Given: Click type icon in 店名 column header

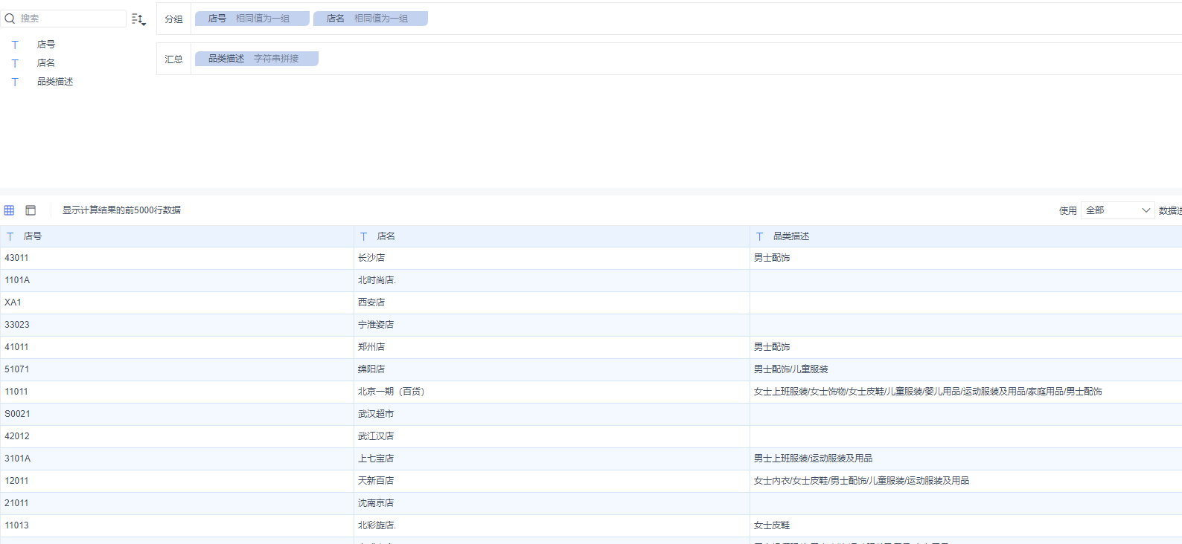Looking at the screenshot, I should 364,236.
